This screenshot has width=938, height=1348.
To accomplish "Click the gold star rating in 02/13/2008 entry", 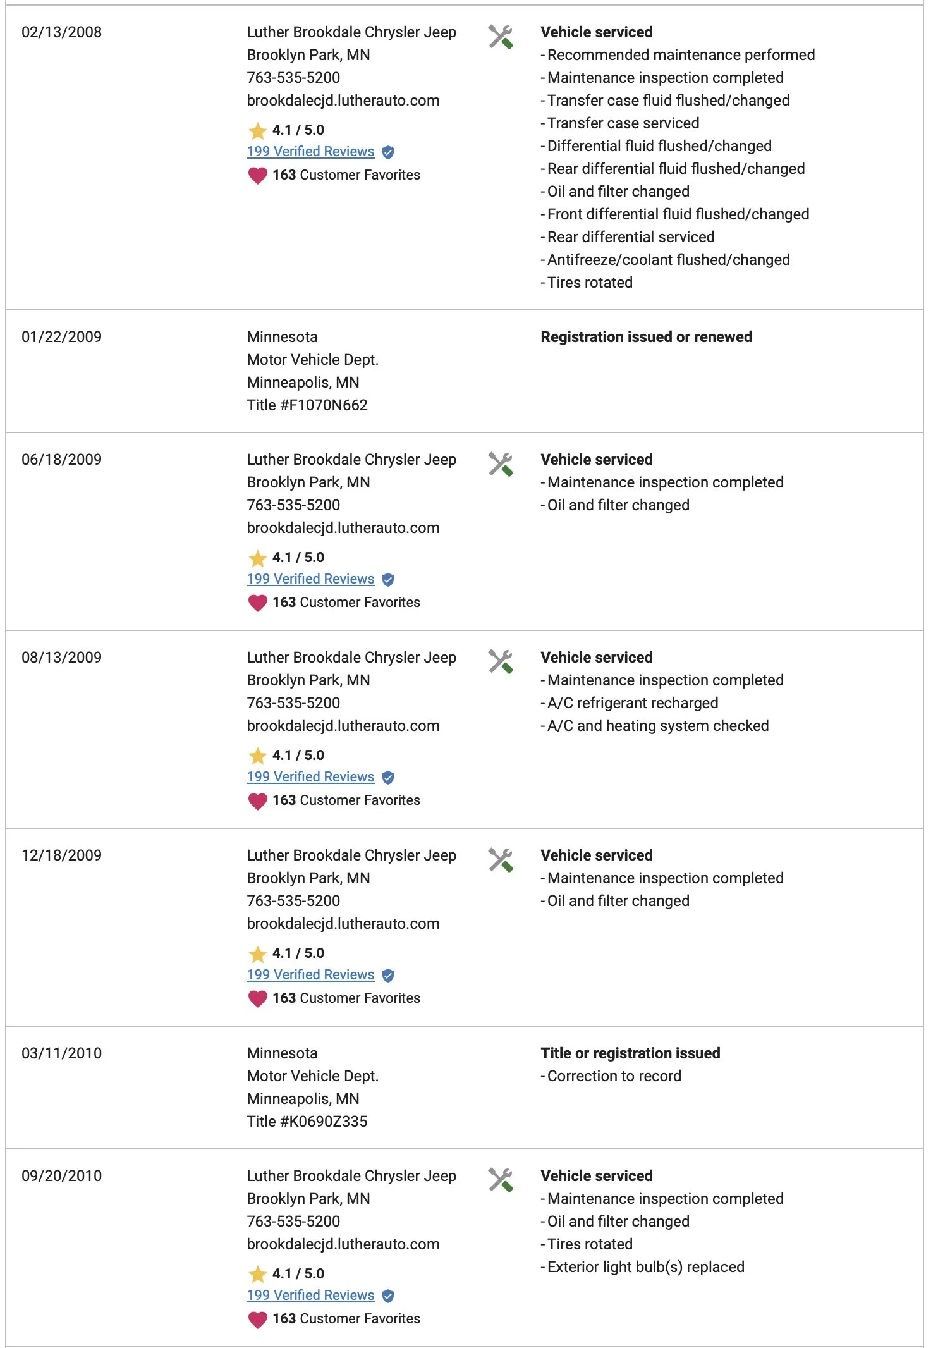I will pos(257,130).
